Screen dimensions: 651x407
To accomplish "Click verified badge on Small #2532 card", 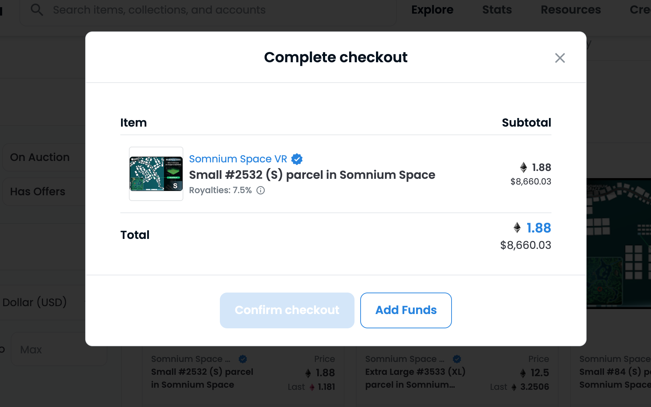I will click(x=243, y=359).
